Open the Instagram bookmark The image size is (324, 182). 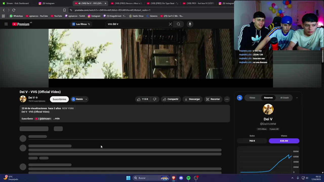(x=94, y=16)
